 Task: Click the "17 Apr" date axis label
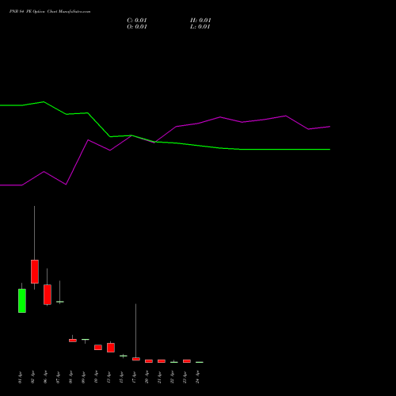tap(135, 377)
